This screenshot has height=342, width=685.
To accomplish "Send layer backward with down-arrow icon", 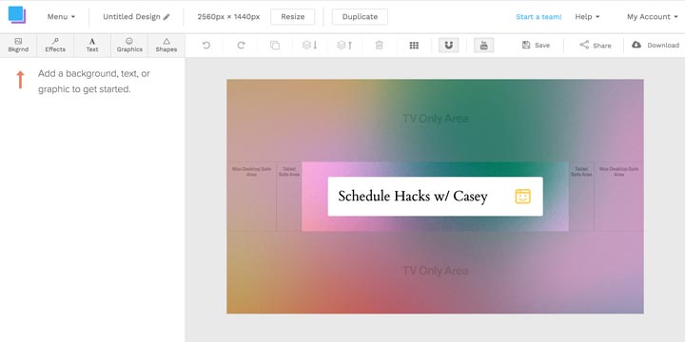I will (x=310, y=45).
